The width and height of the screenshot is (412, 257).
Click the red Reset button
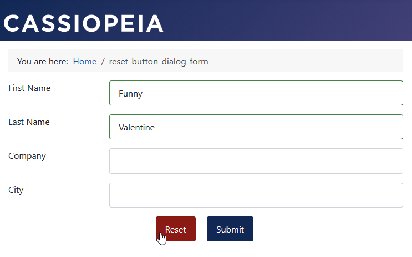click(x=176, y=229)
